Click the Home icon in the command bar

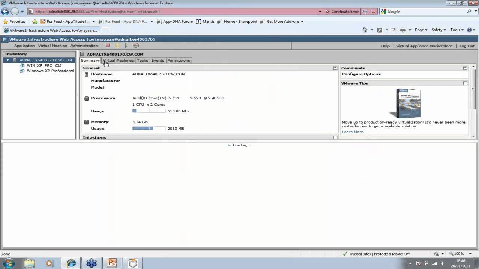[x=365, y=30]
